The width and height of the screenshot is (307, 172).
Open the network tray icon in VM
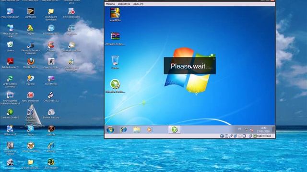246,129
